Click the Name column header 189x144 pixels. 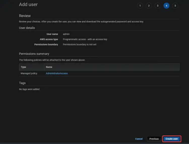pos(49,67)
